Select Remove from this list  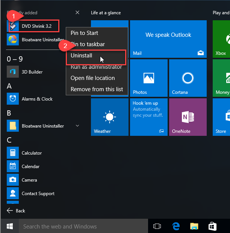pyautogui.click(x=97, y=89)
